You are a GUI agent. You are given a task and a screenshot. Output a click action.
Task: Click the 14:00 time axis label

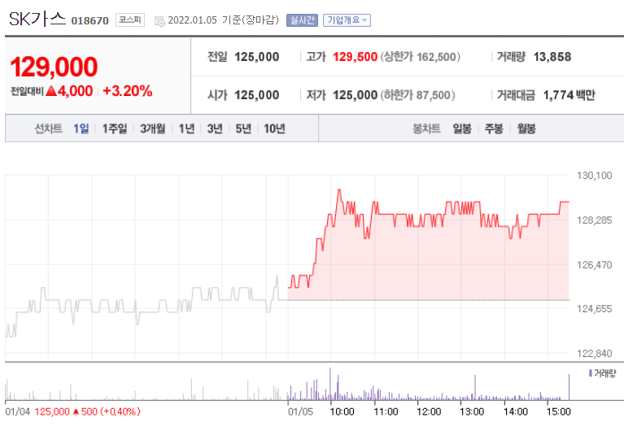coord(516,411)
